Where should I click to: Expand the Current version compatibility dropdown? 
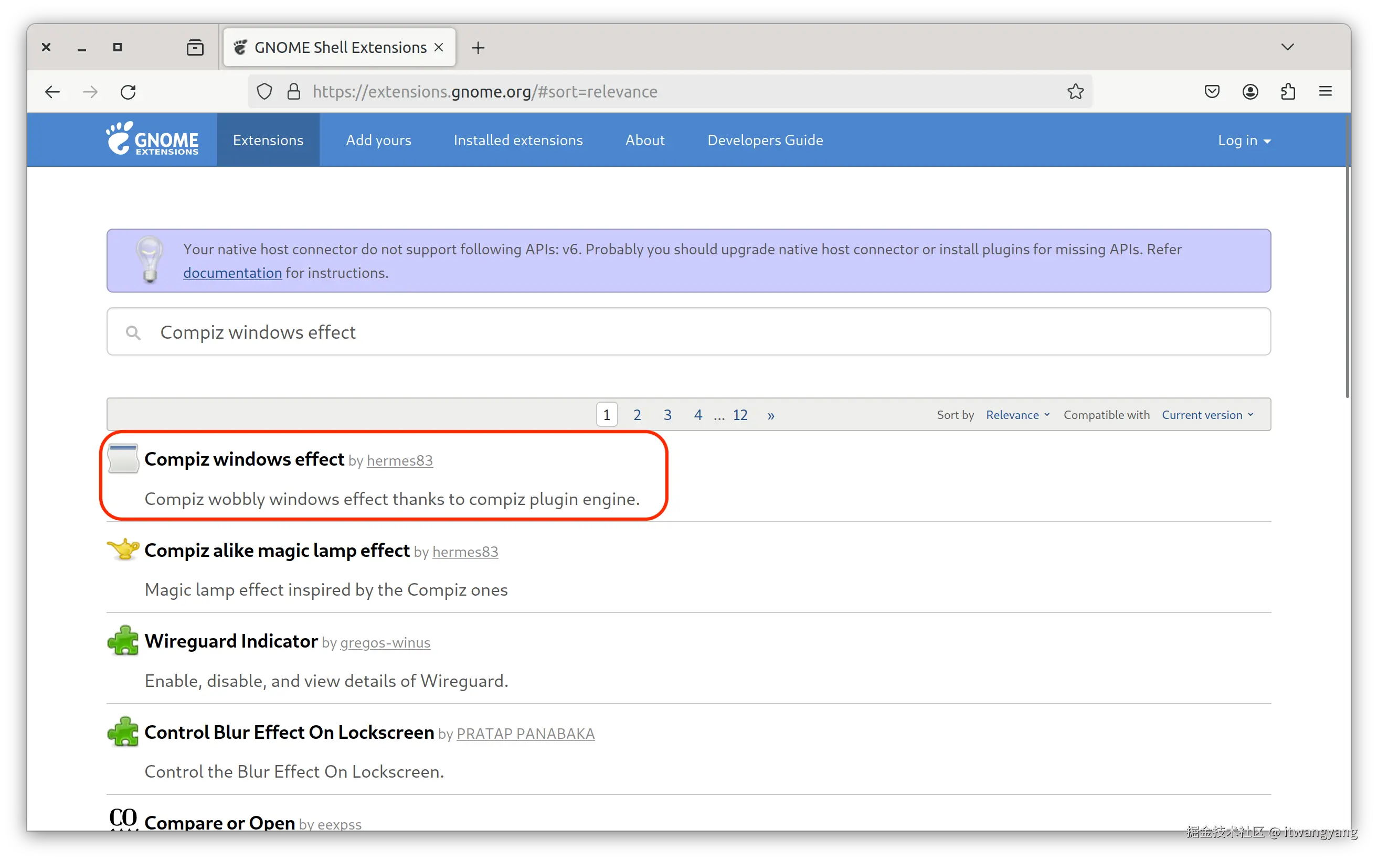click(1207, 415)
